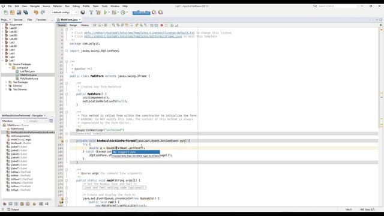Click the Navigator filter text field
The height and width of the screenshot is (216, 384).
pyautogui.click(x=37, y=121)
